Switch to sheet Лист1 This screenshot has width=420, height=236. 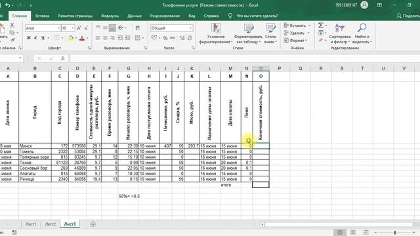[31, 224]
